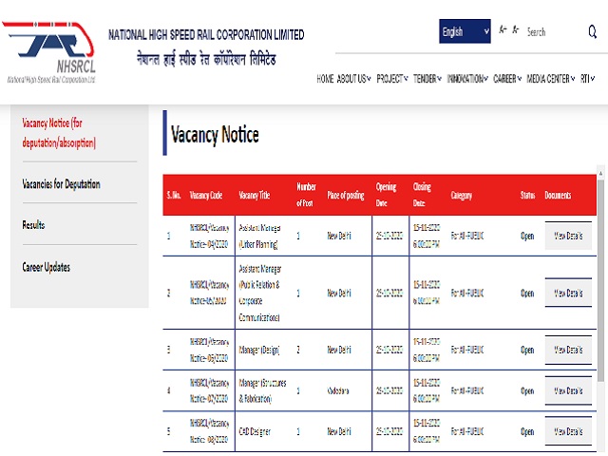This screenshot has width=608, height=456.
Task: Click the Vacancy Code column header
Action: click(206, 195)
